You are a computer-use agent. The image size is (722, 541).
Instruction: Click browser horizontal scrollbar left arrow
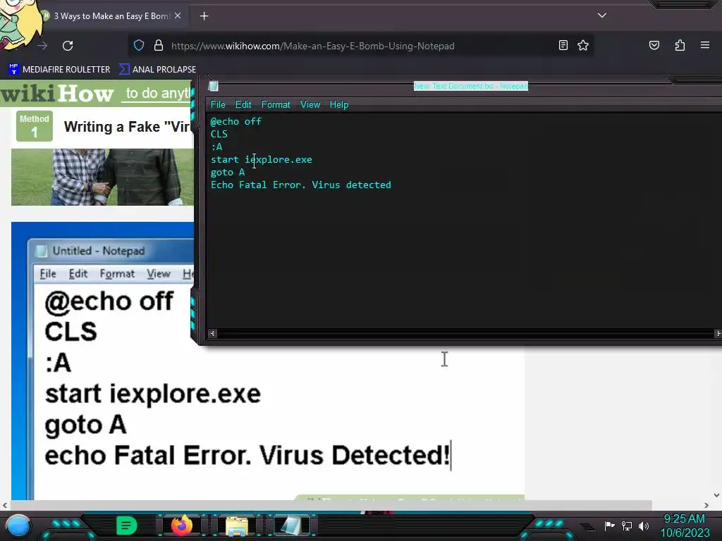tap(5, 505)
